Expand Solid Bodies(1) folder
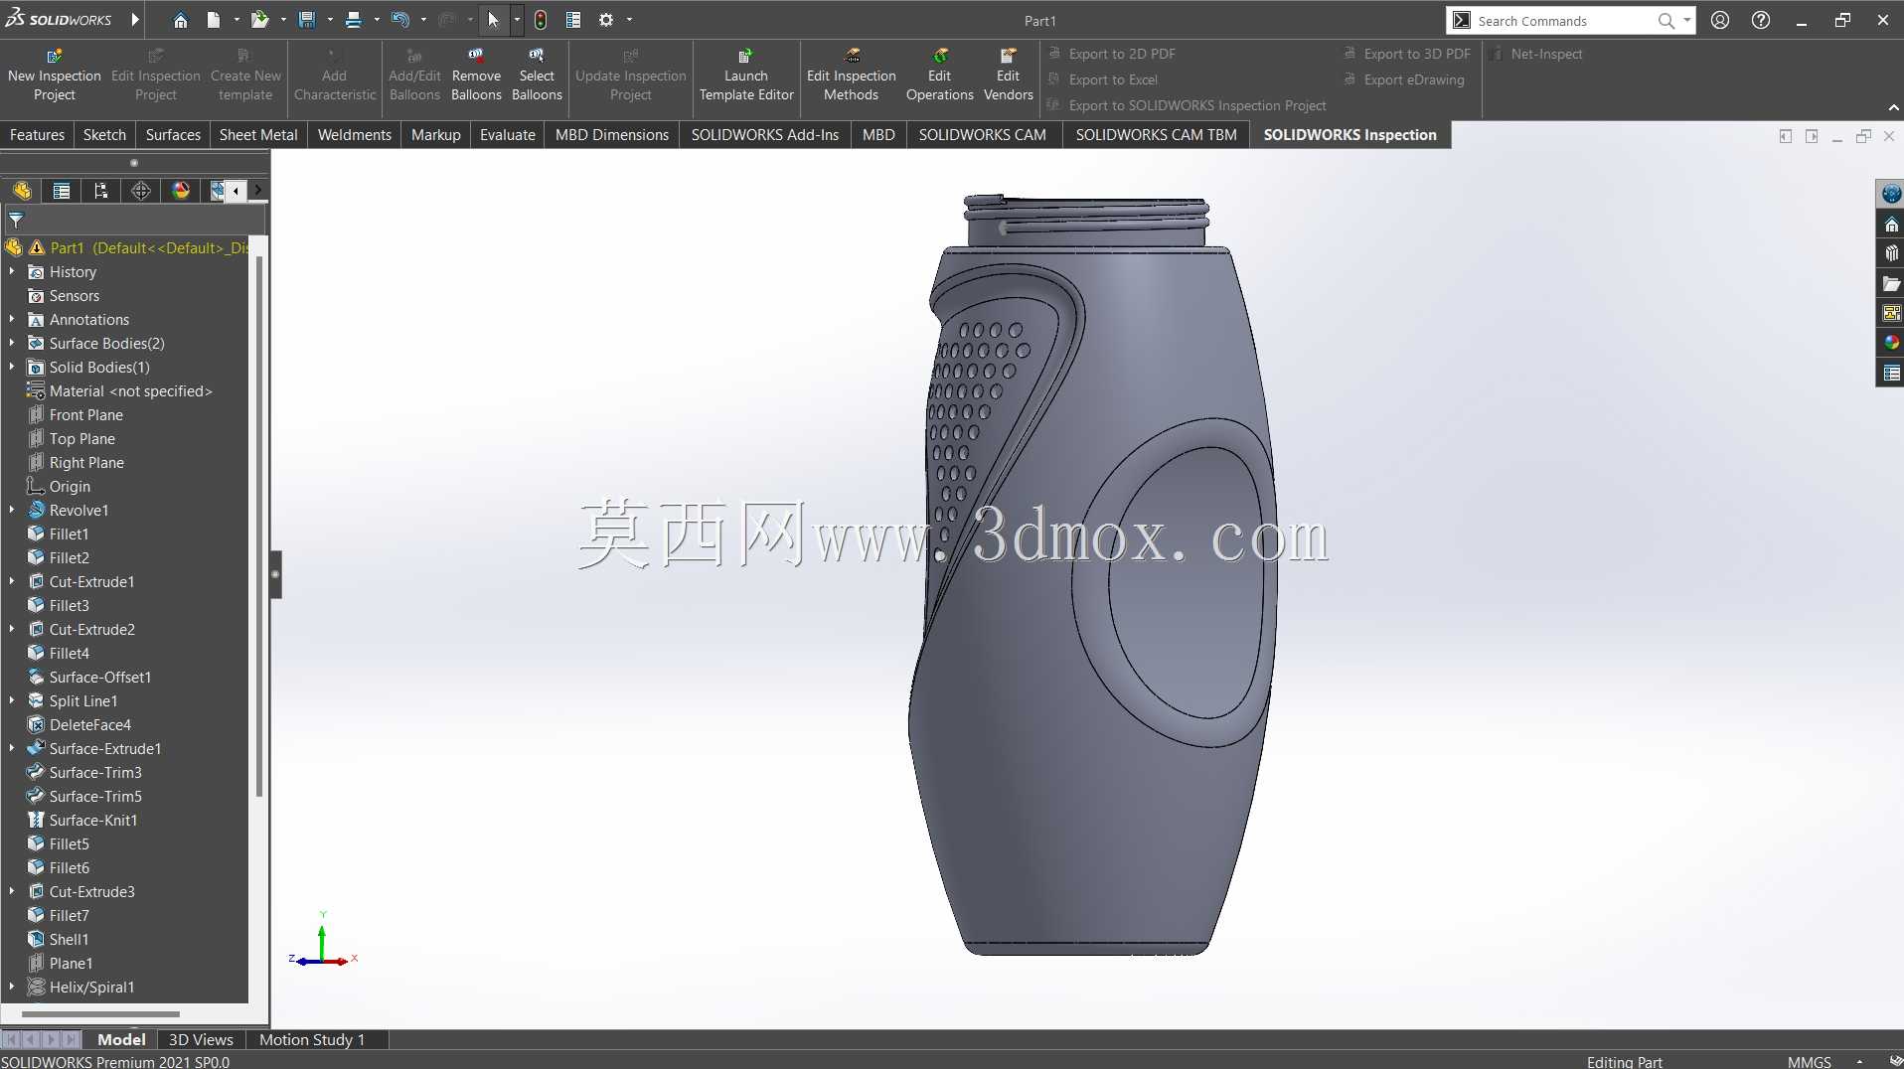 pos(12,367)
